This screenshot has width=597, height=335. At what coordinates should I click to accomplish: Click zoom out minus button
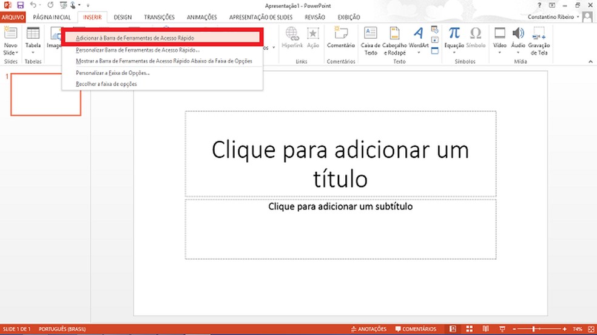[x=514, y=329]
